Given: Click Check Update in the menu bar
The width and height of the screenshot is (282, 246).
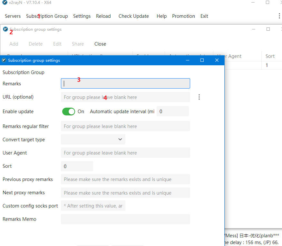Looking at the screenshot, I should (133, 16).
